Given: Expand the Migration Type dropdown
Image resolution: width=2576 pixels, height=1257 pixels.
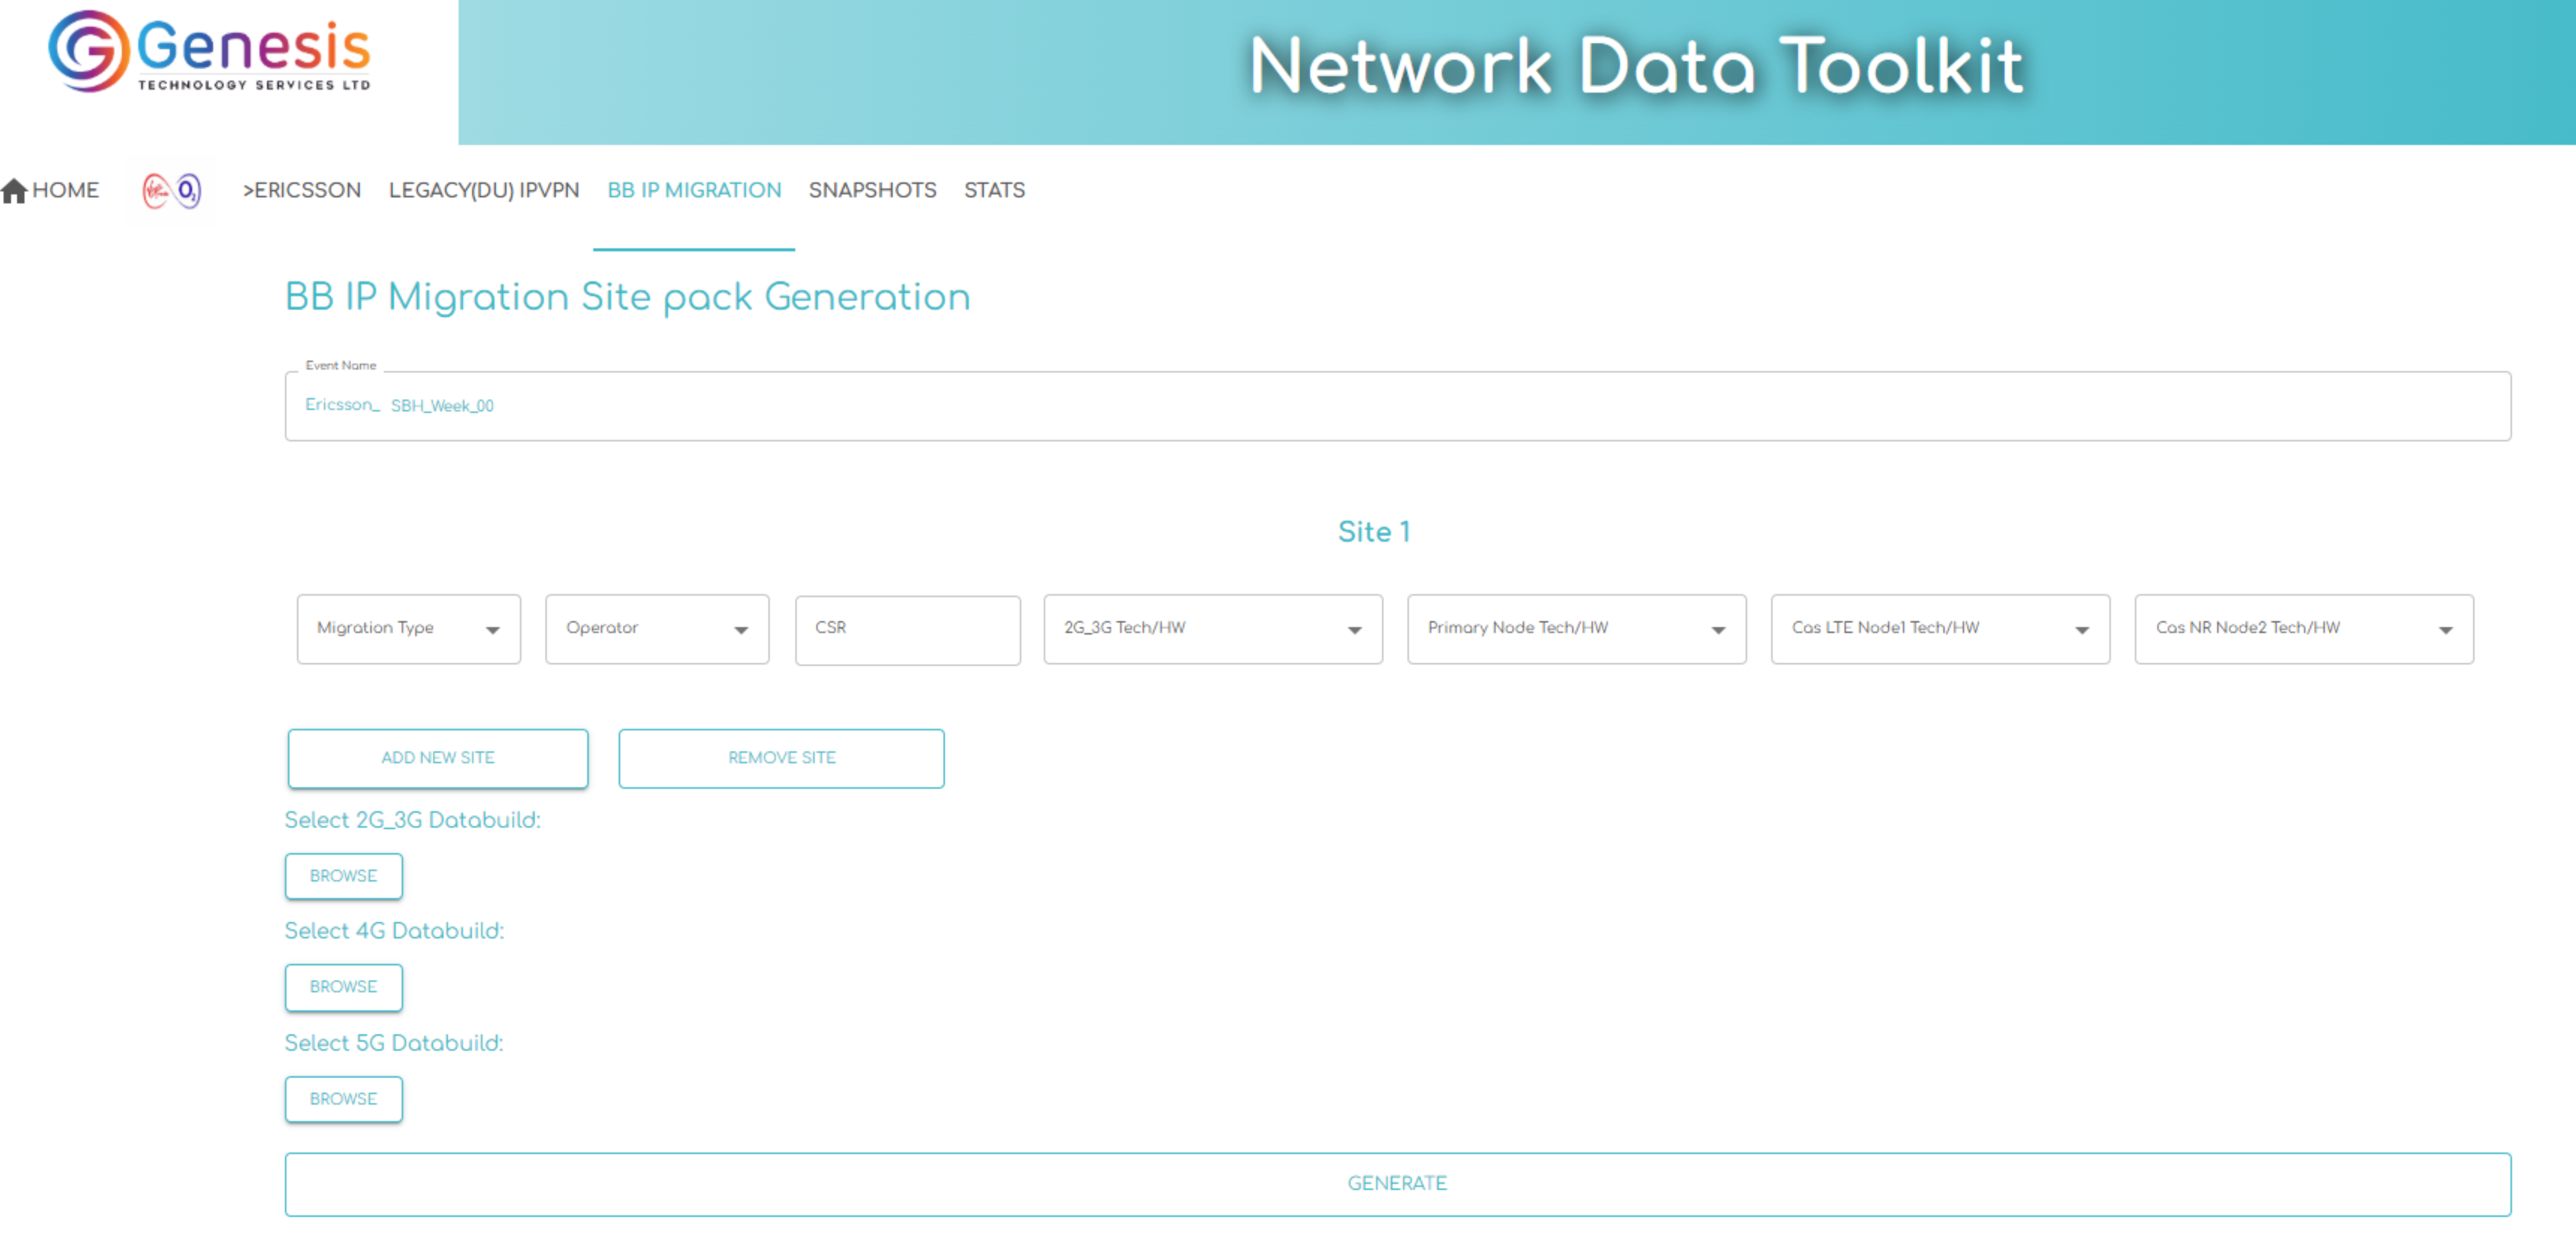Looking at the screenshot, I should click(408, 629).
